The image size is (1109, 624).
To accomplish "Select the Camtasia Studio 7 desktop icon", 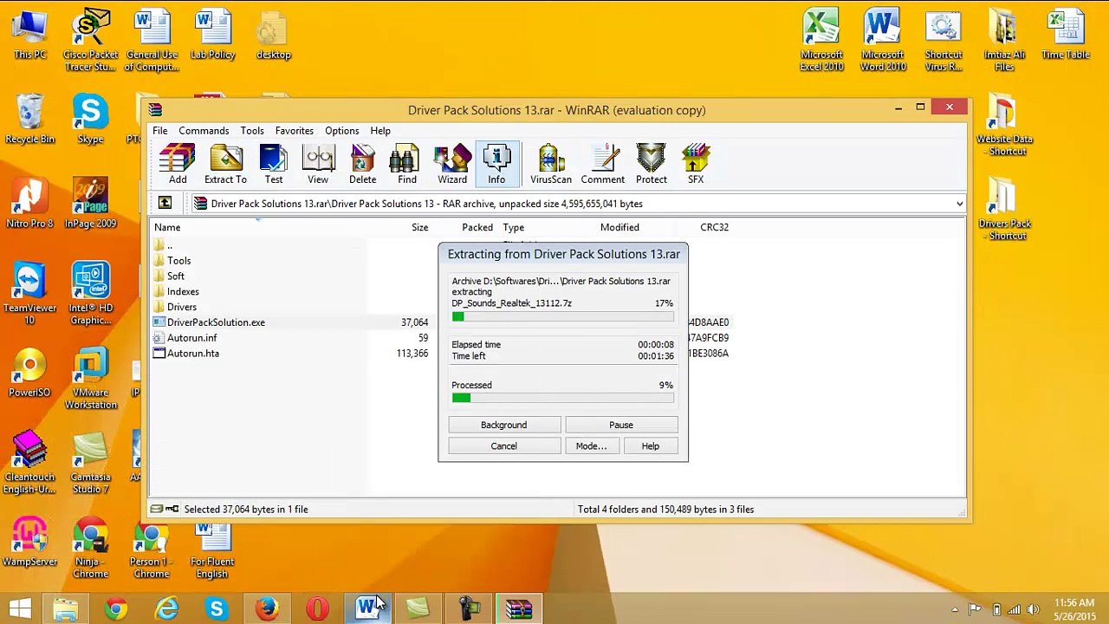I will coord(91,463).
